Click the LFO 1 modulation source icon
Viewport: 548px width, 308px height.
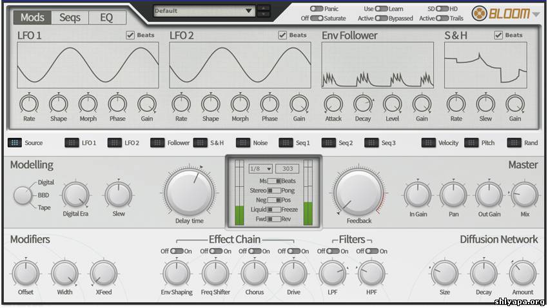click(x=72, y=142)
